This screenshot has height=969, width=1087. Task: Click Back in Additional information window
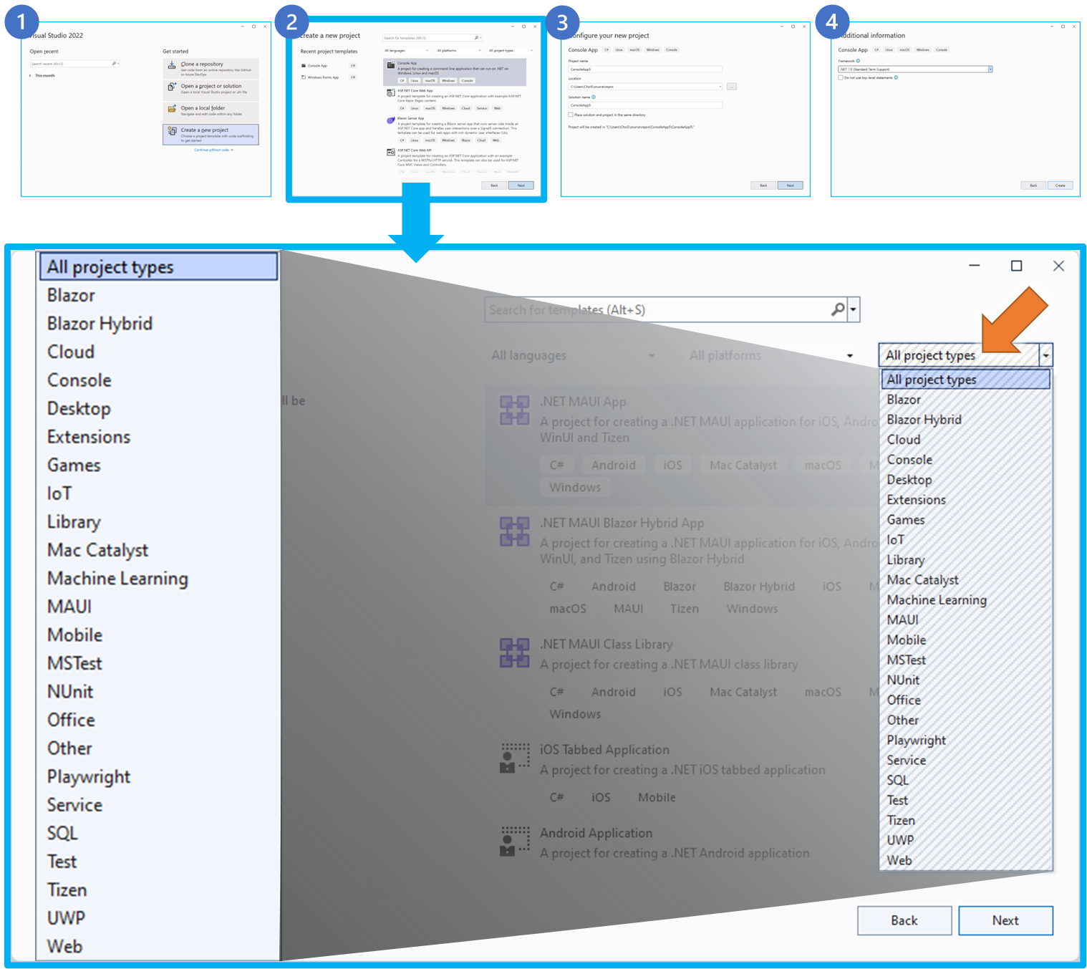1033,185
